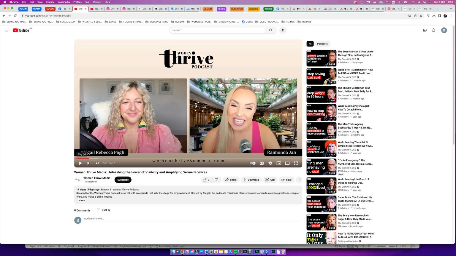Toggle Chrome side panel
Screen dimensions: 456x256
[x=439, y=16]
